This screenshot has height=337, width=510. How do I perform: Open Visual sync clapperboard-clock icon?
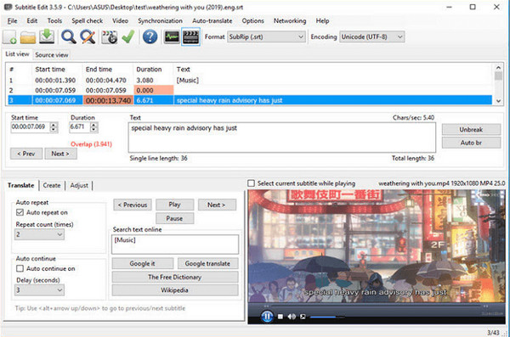[x=110, y=37]
